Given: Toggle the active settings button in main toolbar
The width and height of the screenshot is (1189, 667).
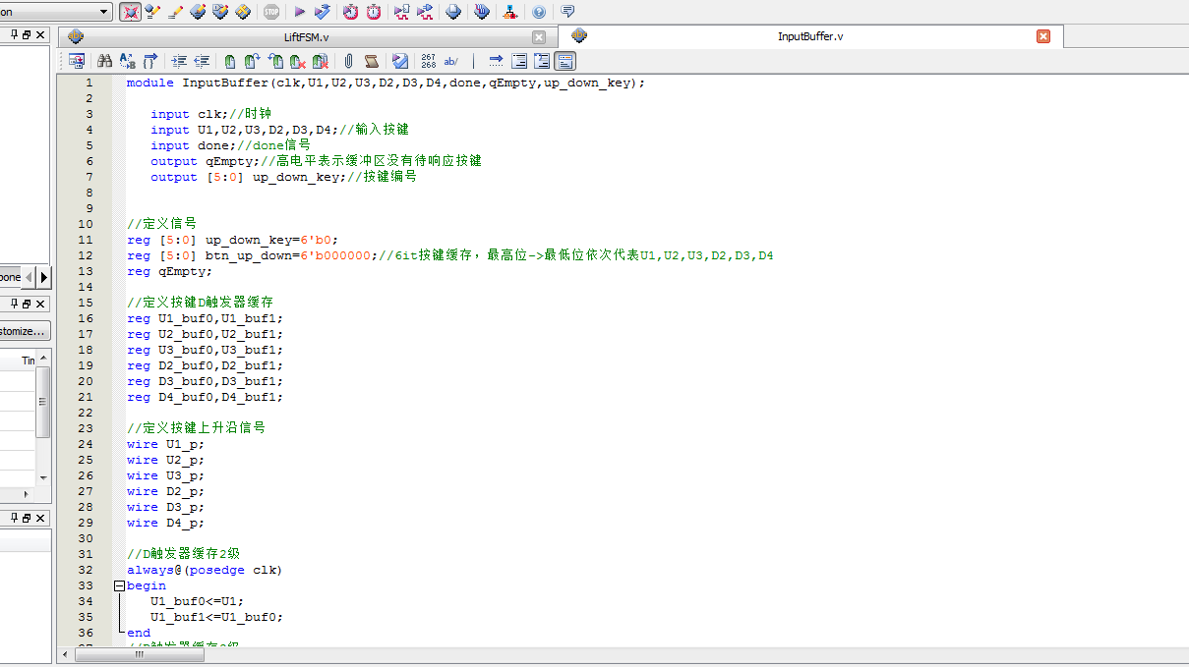Looking at the screenshot, I should point(130,12).
